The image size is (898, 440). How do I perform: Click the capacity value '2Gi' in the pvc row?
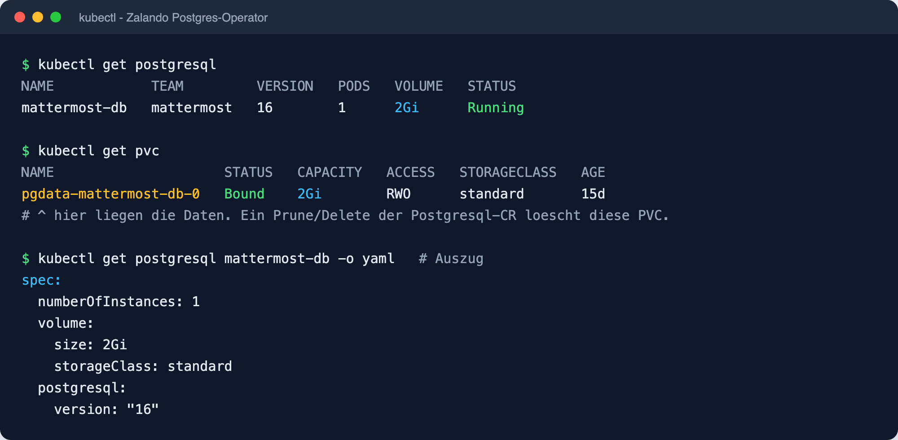(x=309, y=194)
